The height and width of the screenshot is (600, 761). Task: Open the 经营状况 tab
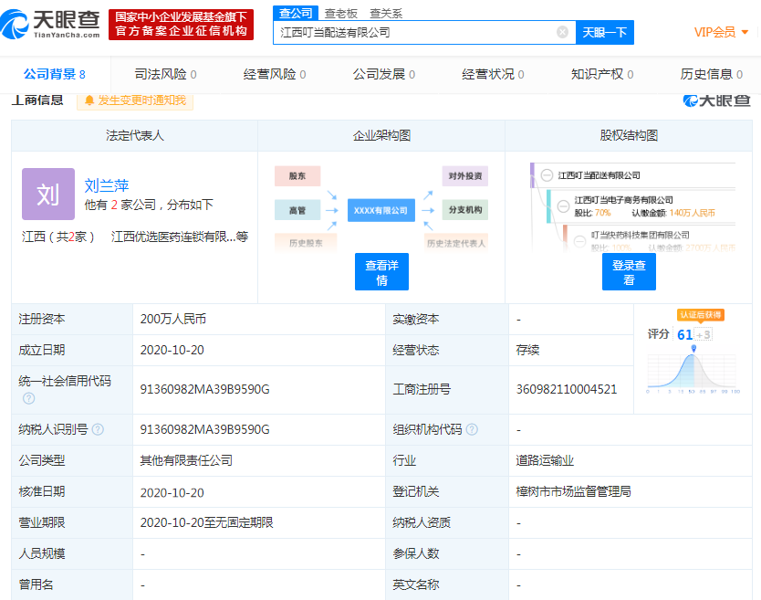493,74
